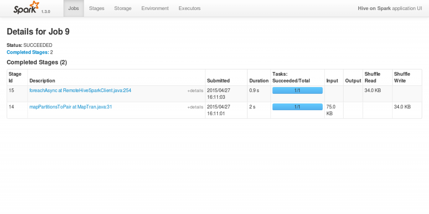Click the Spark logo icon
The height and width of the screenshot is (214, 429).
tap(26, 8)
